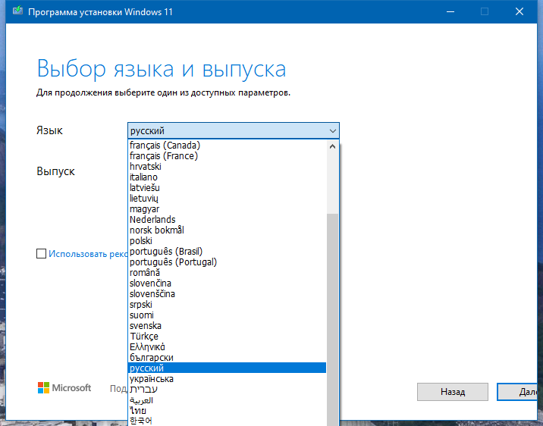Select 'français (Canada)' from language list
This screenshot has width=543, height=426.
click(227, 145)
